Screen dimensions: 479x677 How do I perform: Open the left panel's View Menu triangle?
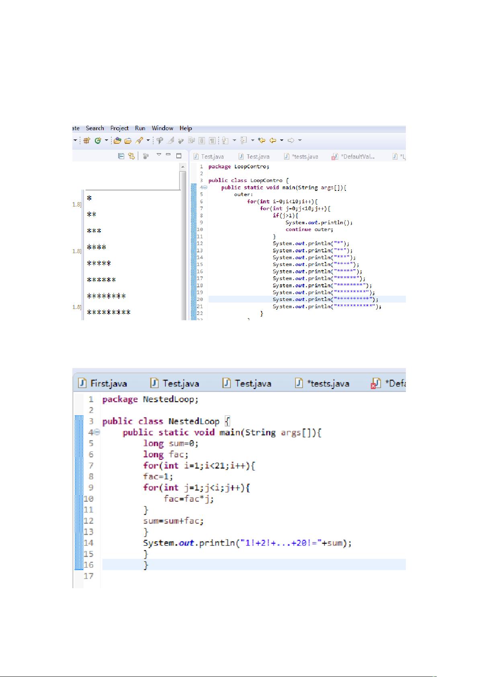(159, 155)
